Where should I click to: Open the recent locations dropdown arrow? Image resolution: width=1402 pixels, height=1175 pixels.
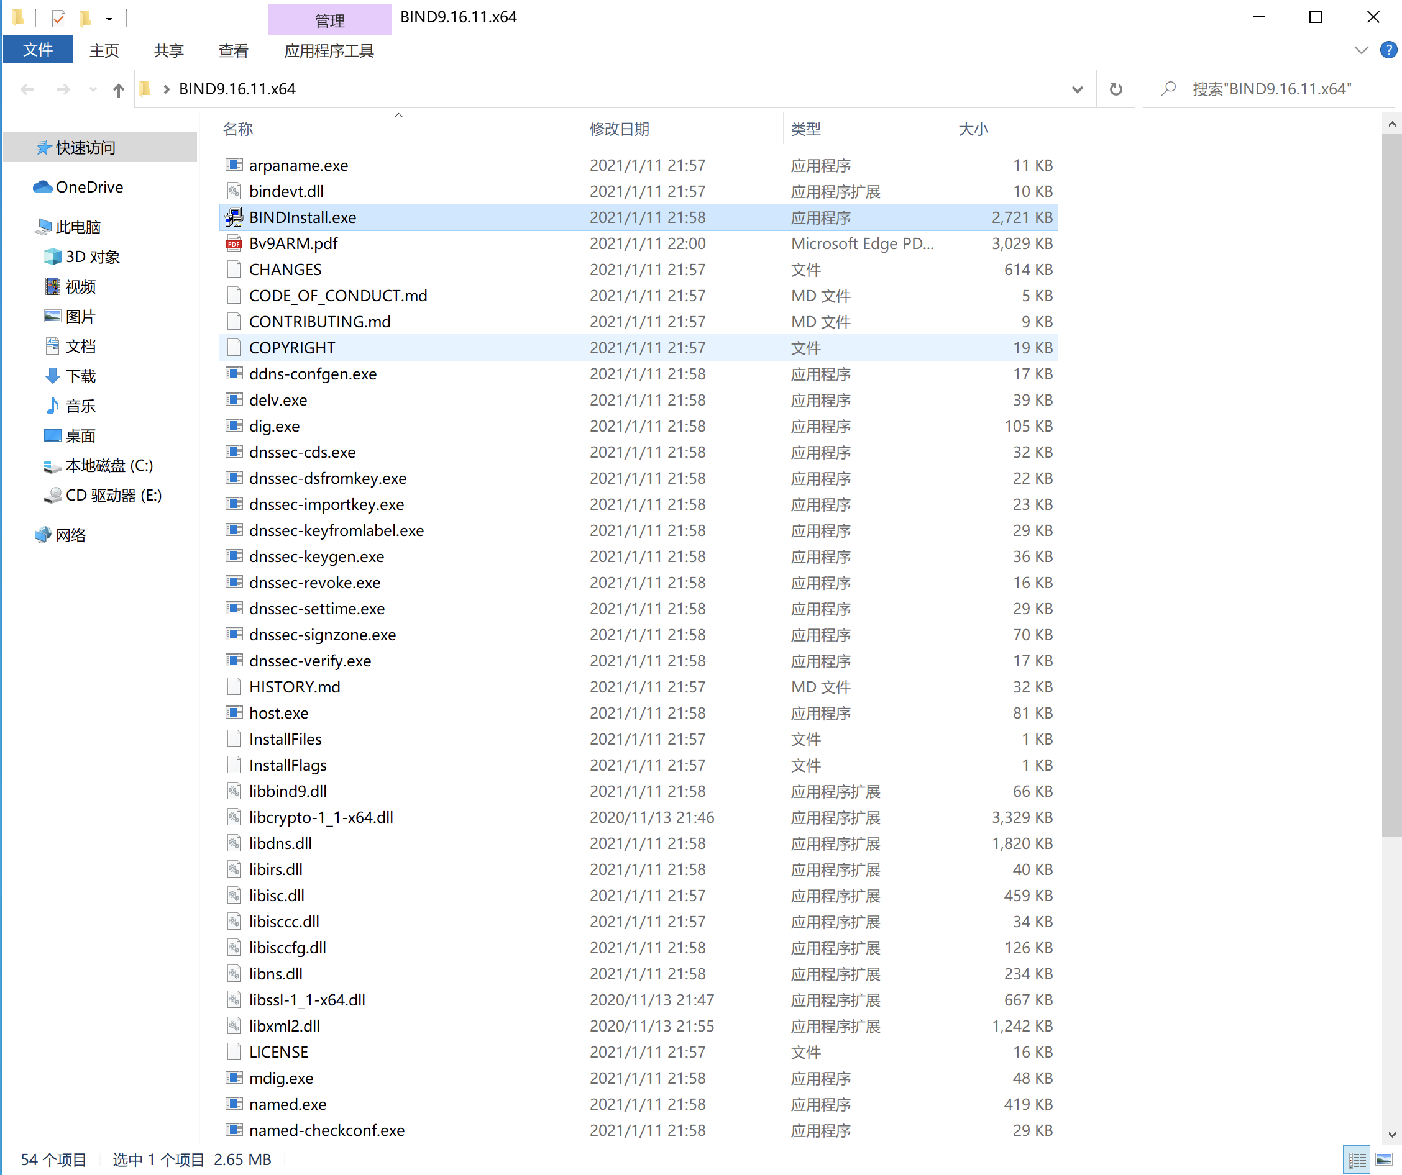pyautogui.click(x=93, y=89)
